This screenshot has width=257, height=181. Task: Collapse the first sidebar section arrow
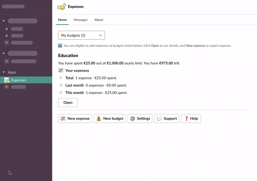[4, 21]
